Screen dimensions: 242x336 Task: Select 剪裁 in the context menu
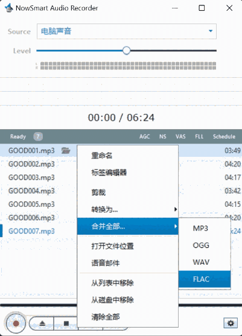128,192
